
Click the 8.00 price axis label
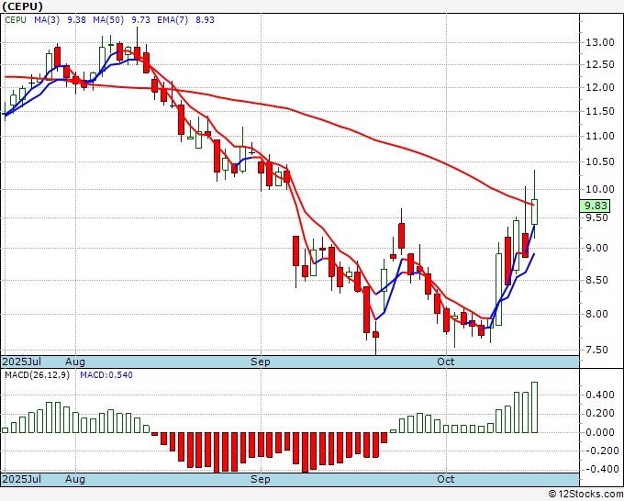(597, 314)
